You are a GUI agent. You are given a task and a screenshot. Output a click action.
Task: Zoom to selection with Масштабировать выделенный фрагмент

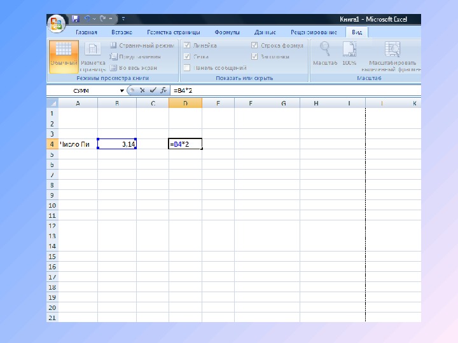[391, 57]
